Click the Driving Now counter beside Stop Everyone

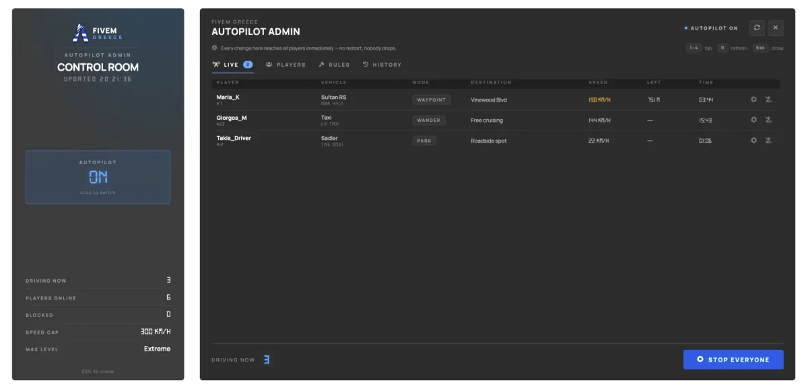click(240, 360)
